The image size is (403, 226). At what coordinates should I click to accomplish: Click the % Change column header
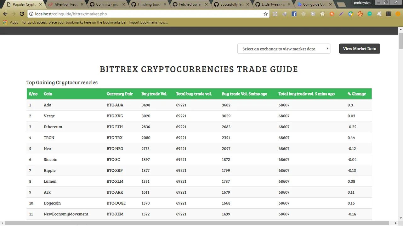357,94
